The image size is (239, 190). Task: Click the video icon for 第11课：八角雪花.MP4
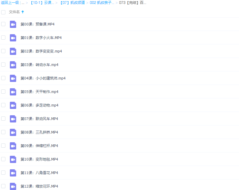pyautogui.click(x=13, y=173)
